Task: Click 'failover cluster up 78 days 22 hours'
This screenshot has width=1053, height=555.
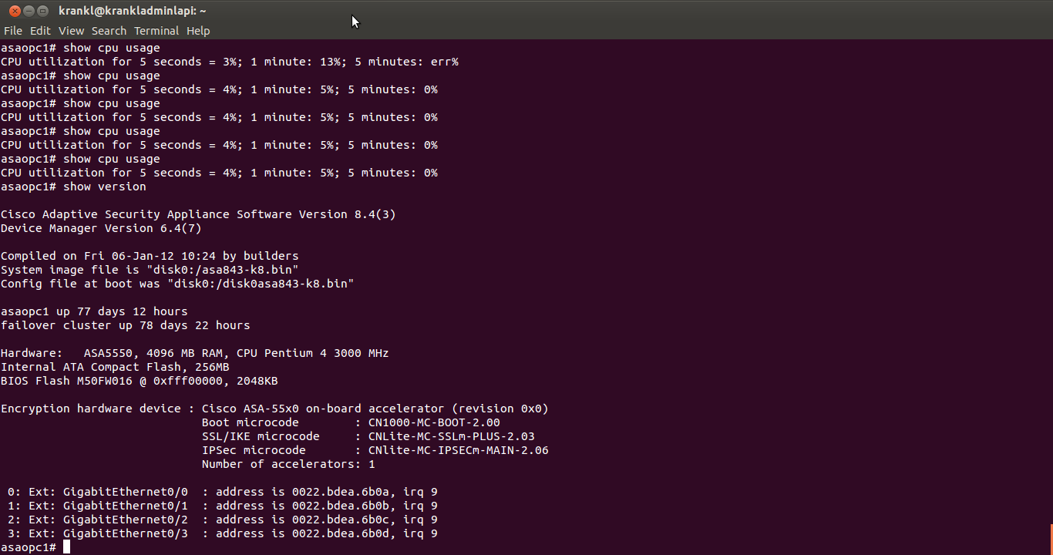Action: (125, 325)
